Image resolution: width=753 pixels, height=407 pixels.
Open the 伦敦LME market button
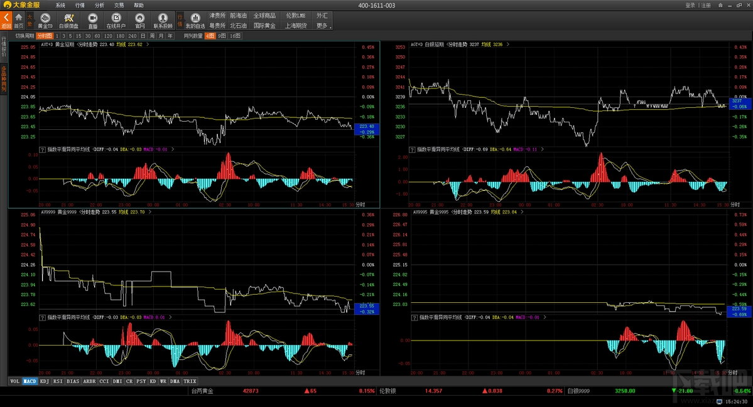pos(295,16)
